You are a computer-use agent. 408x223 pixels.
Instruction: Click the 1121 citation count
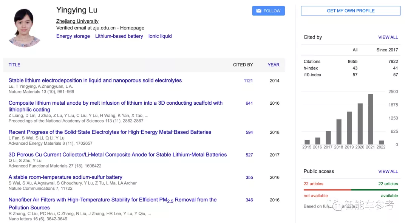(x=248, y=81)
